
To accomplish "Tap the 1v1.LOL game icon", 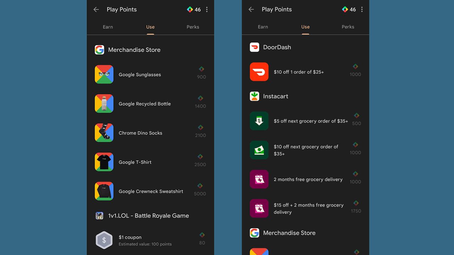I will tap(99, 216).
